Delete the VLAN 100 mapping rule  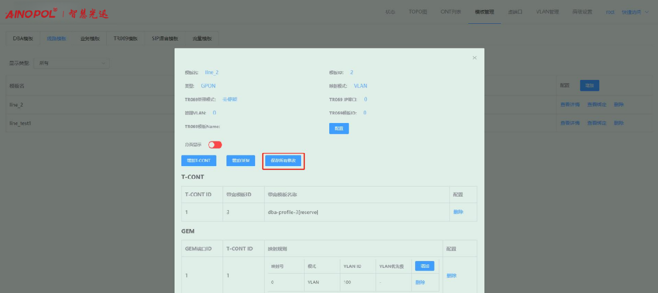click(x=420, y=282)
